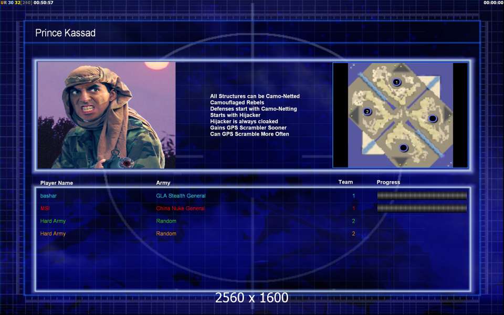Click the Army column header
This screenshot has height=315, width=504.
click(163, 183)
